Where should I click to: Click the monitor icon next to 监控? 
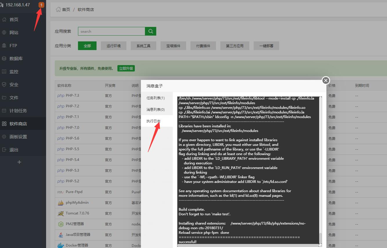coord(4,72)
